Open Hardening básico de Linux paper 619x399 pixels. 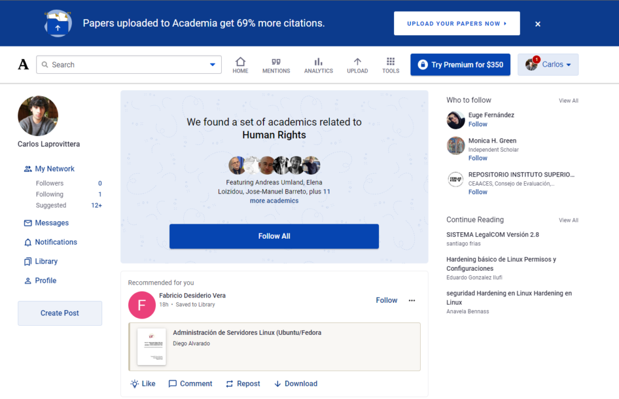501,264
